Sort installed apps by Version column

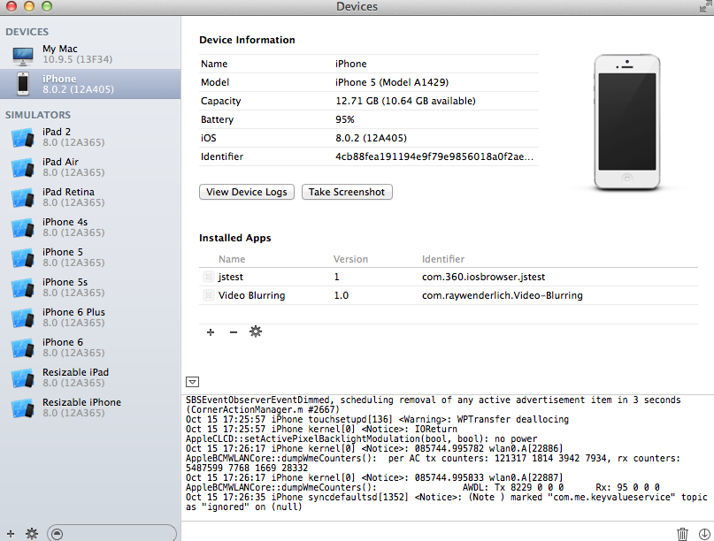click(x=350, y=259)
